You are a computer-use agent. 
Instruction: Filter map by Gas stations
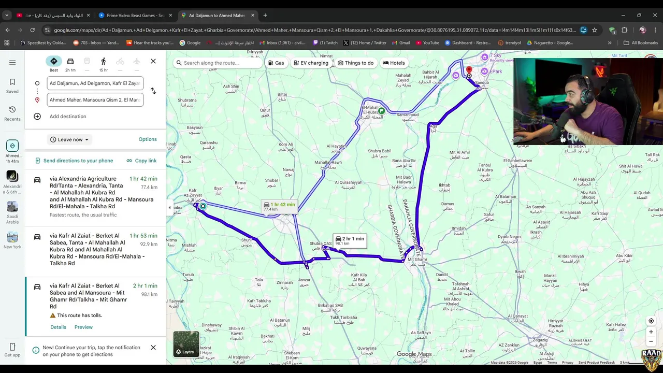[x=276, y=63]
